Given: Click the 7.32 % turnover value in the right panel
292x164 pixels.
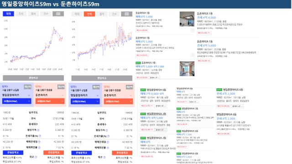Looking at the screenshot, I should point(128,148).
